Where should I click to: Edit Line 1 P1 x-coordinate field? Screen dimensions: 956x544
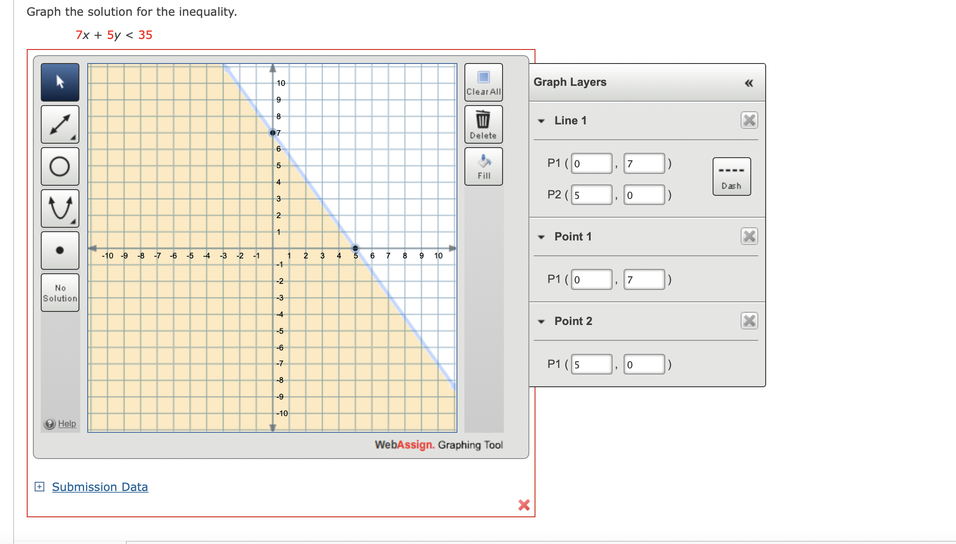coord(591,162)
